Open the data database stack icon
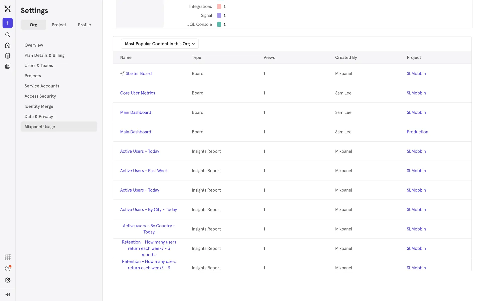This screenshot has height=301, width=482. click(x=8, y=56)
